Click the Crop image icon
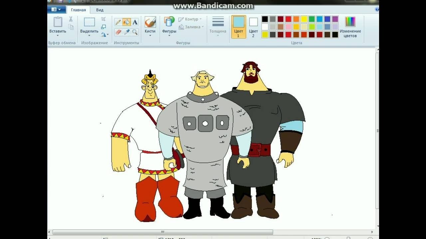Image resolution: width=426 pixels, height=239 pixels. (x=104, y=19)
